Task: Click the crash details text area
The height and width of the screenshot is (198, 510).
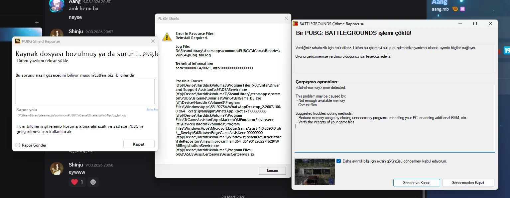Action: 395,118
